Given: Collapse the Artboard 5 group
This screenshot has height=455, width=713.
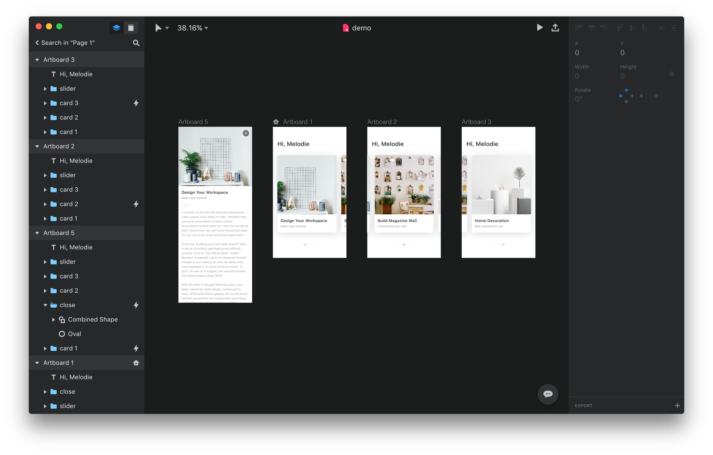Looking at the screenshot, I should click(37, 233).
